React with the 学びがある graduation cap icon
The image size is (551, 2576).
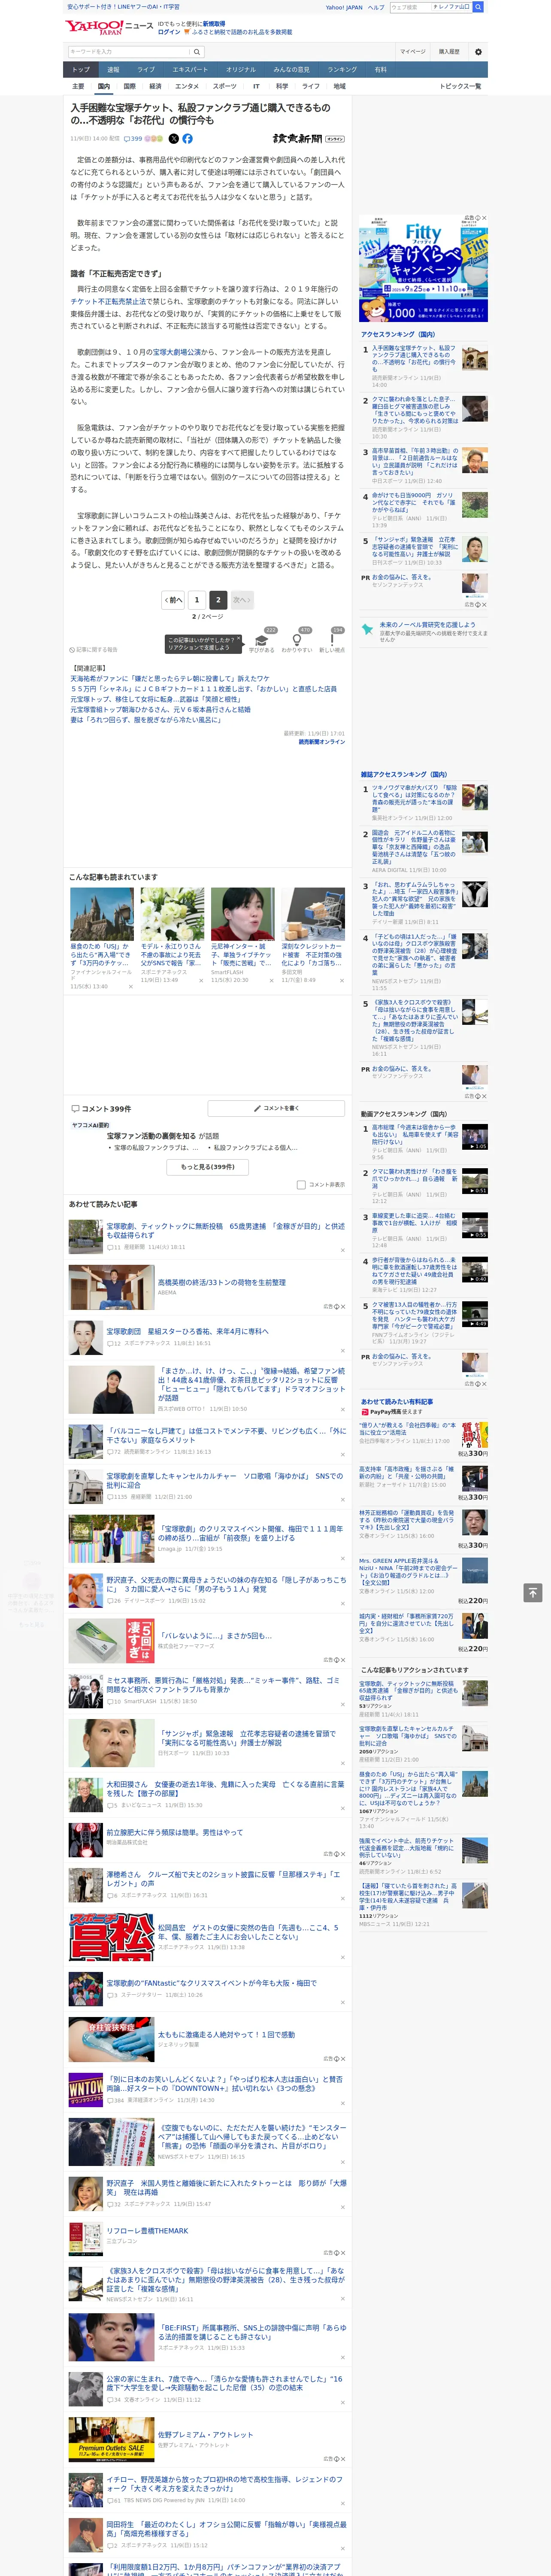point(262,640)
